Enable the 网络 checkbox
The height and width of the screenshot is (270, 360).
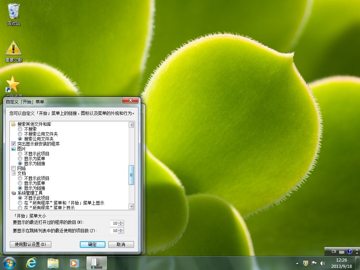tap(14, 168)
